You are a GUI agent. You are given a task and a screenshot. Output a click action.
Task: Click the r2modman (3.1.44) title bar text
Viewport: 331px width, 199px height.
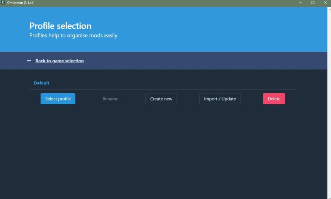click(20, 3)
